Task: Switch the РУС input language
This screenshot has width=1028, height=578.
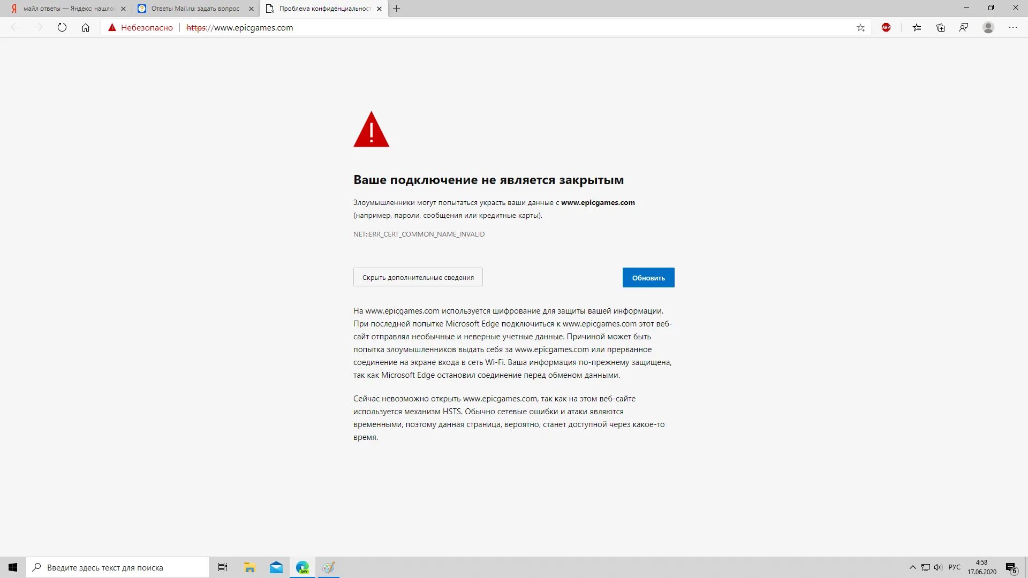Action: pos(955,567)
